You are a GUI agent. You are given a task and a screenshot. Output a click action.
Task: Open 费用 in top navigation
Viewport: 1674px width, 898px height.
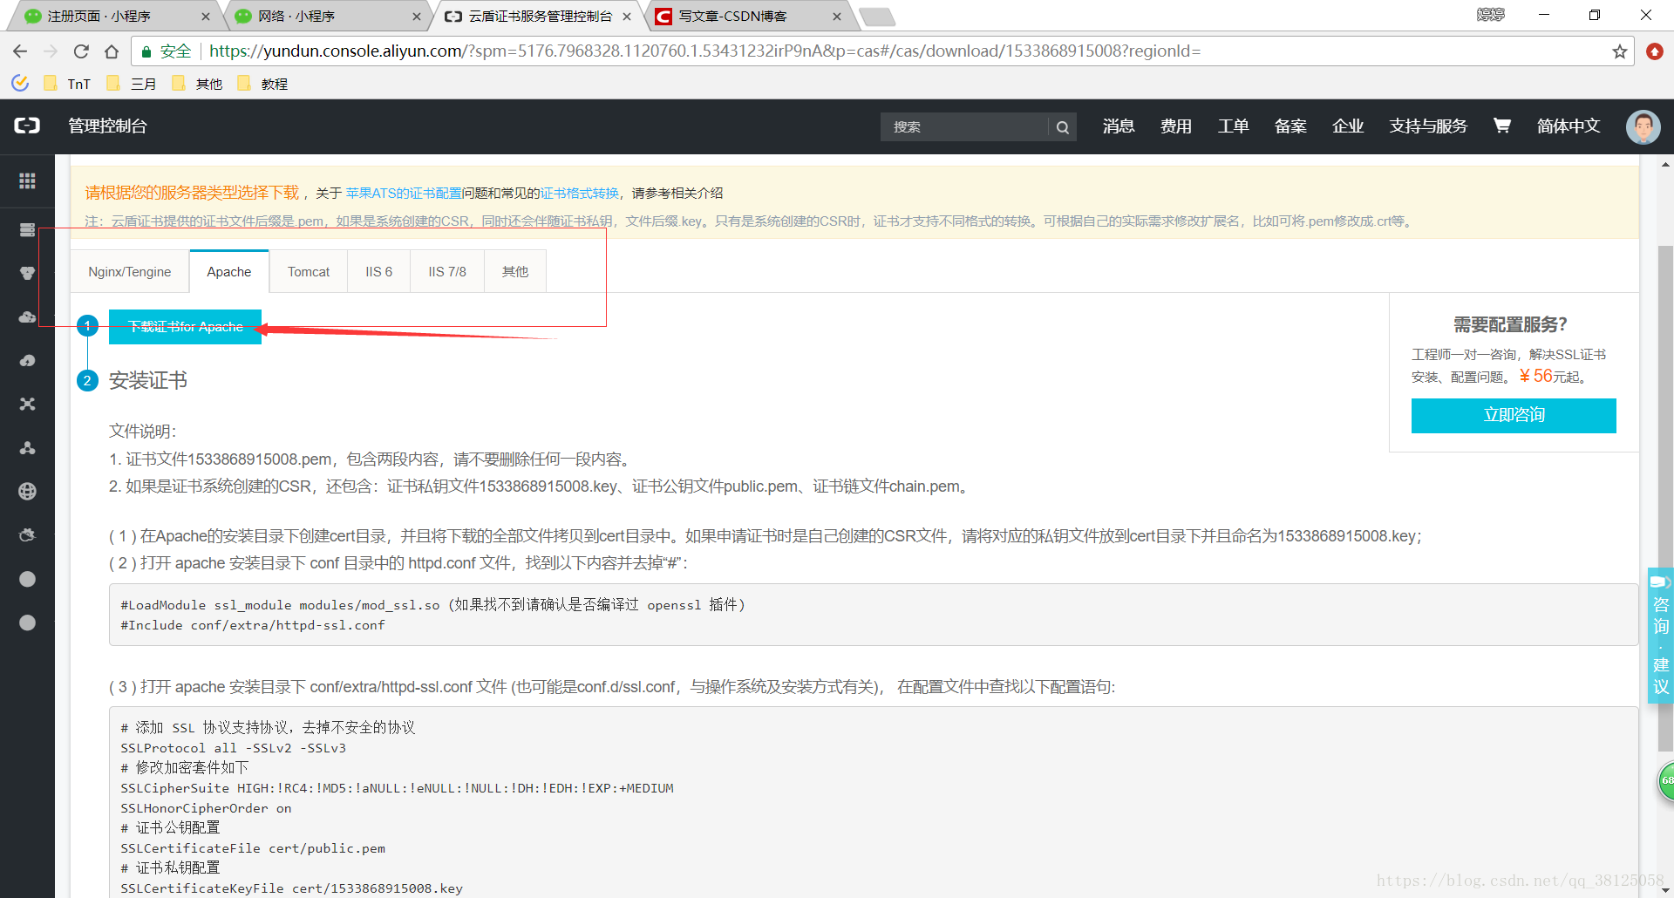click(x=1176, y=126)
